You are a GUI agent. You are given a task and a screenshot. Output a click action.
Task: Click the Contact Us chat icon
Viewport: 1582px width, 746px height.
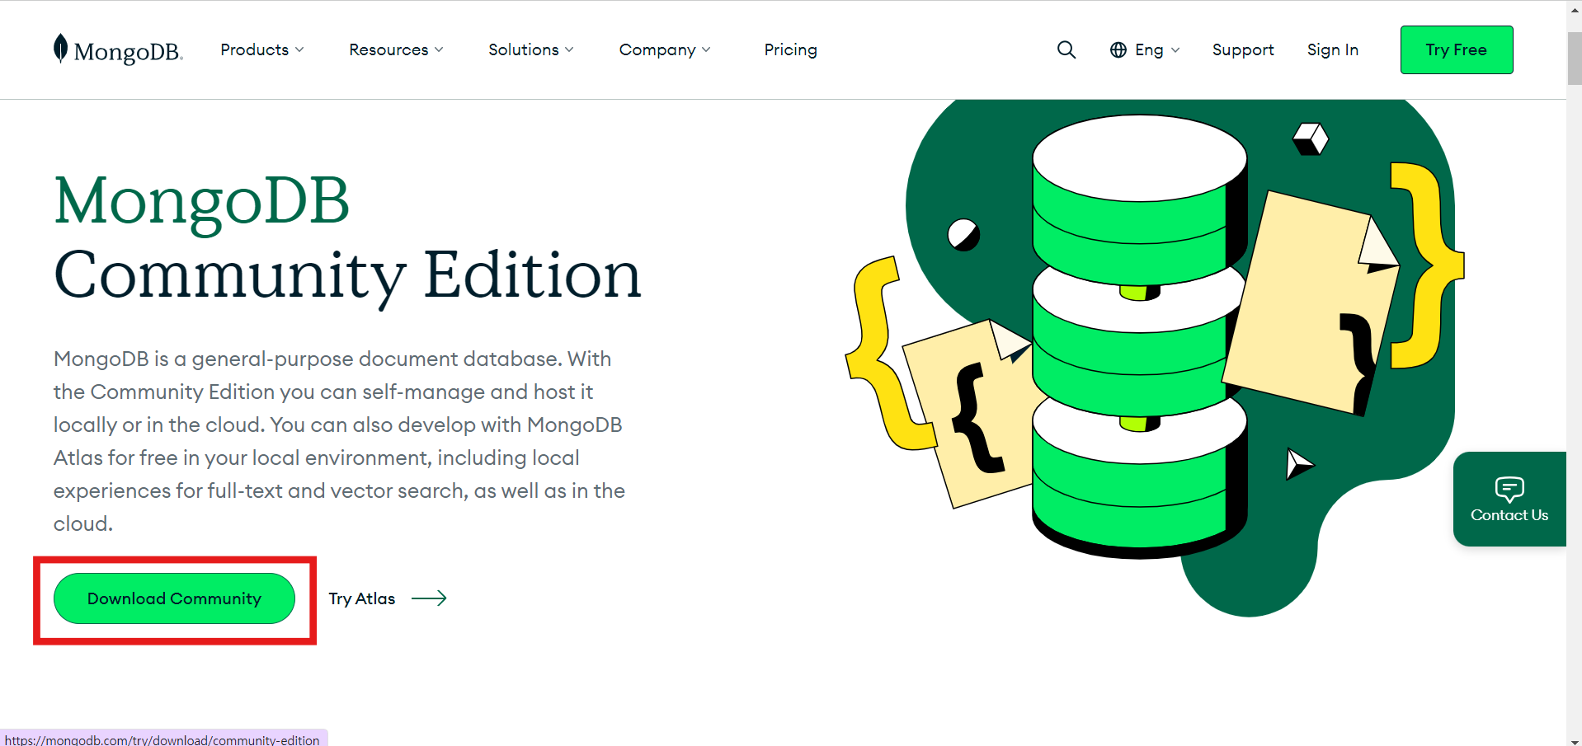coord(1509,489)
